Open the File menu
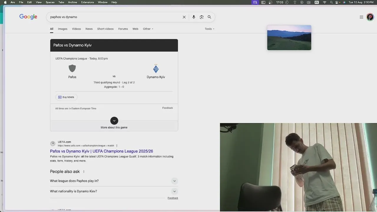The height and width of the screenshot is (212, 377). tap(21, 2)
